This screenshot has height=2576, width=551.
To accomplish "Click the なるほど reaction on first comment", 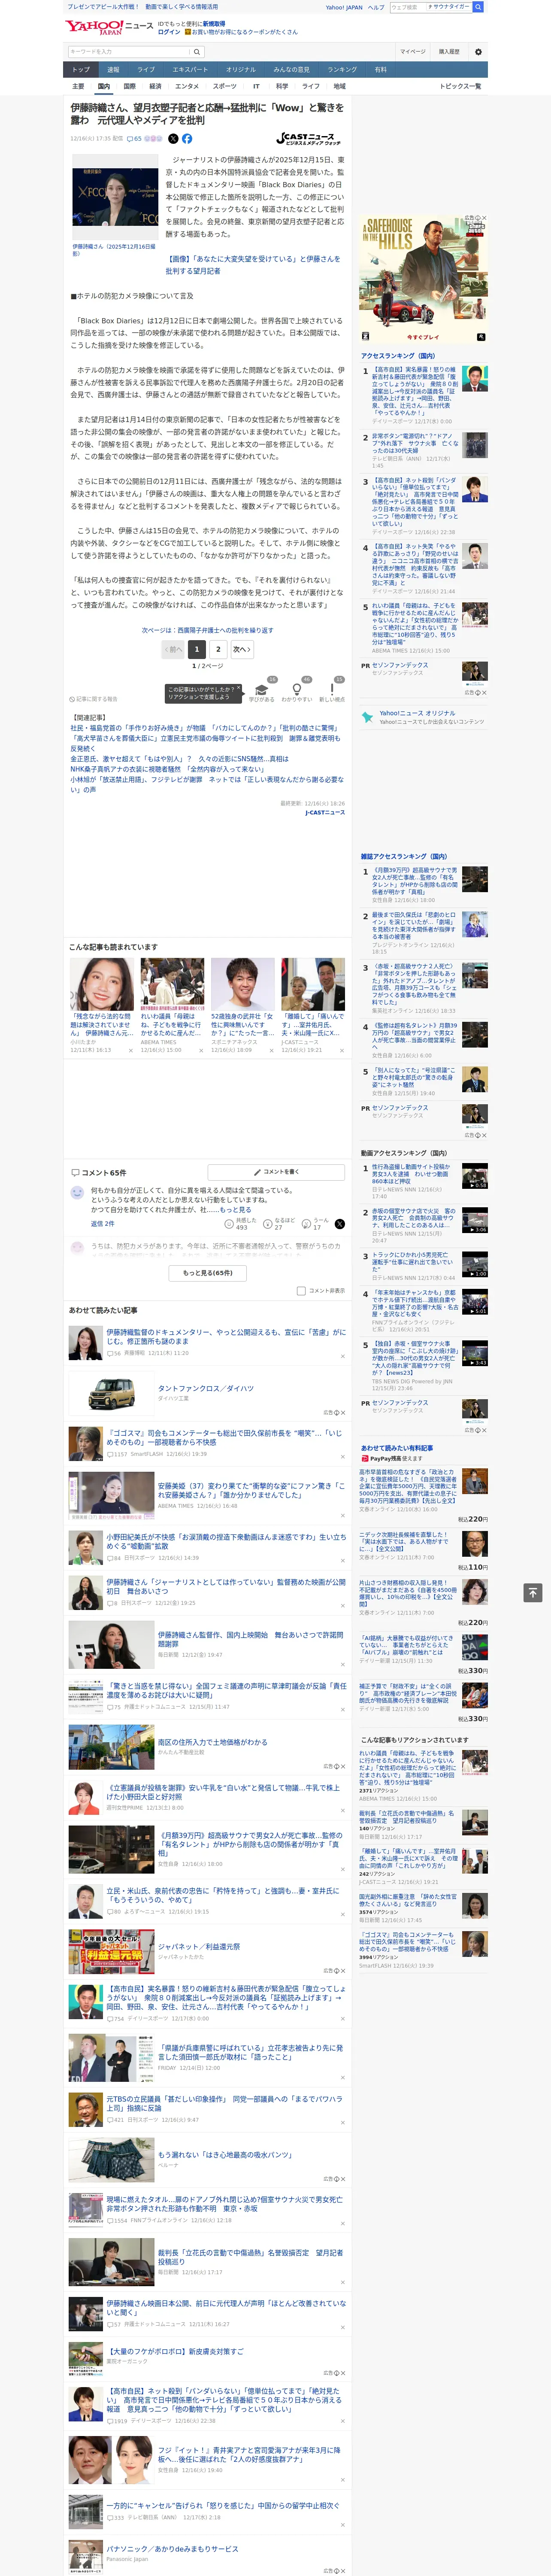I will [x=279, y=1223].
